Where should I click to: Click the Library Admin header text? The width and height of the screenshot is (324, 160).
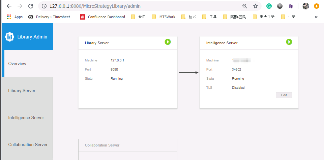pyautogui.click(x=32, y=37)
